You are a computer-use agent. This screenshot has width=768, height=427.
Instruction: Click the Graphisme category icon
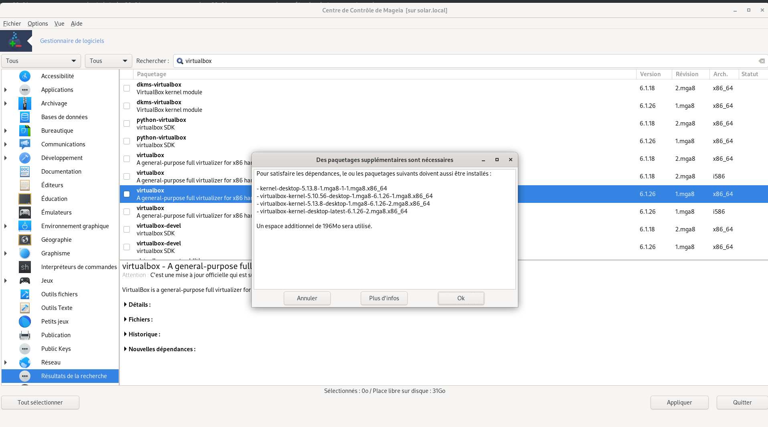pyautogui.click(x=25, y=253)
